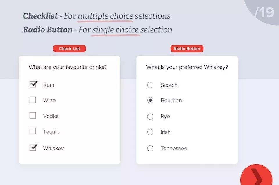The width and height of the screenshot is (279, 185).
Task: Click the Tennessee option label text
Action: [x=174, y=148]
